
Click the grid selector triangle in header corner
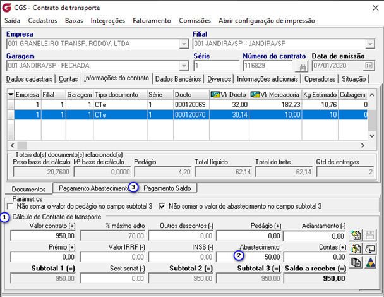coord(11,94)
